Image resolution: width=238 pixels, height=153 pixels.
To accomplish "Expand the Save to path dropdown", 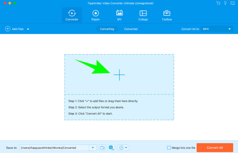I will [93, 148].
